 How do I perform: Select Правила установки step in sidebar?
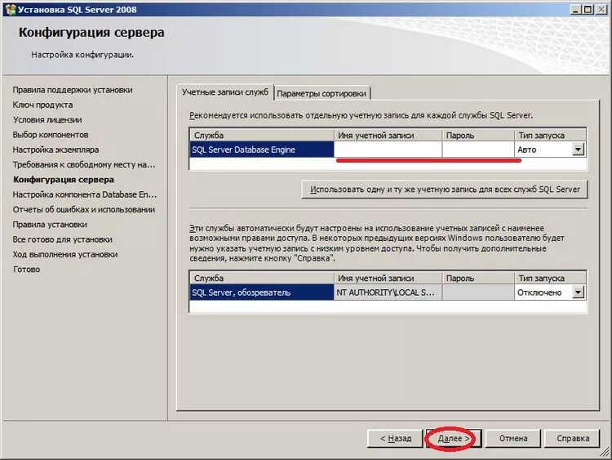[50, 225]
